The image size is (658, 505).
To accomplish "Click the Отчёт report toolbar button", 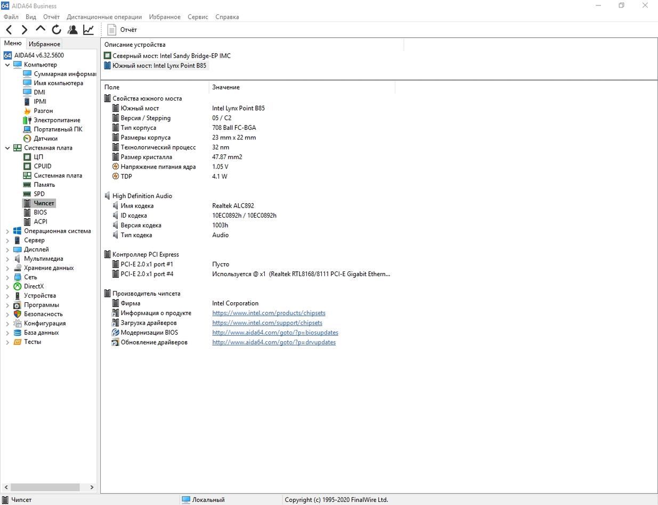I will 122,30.
